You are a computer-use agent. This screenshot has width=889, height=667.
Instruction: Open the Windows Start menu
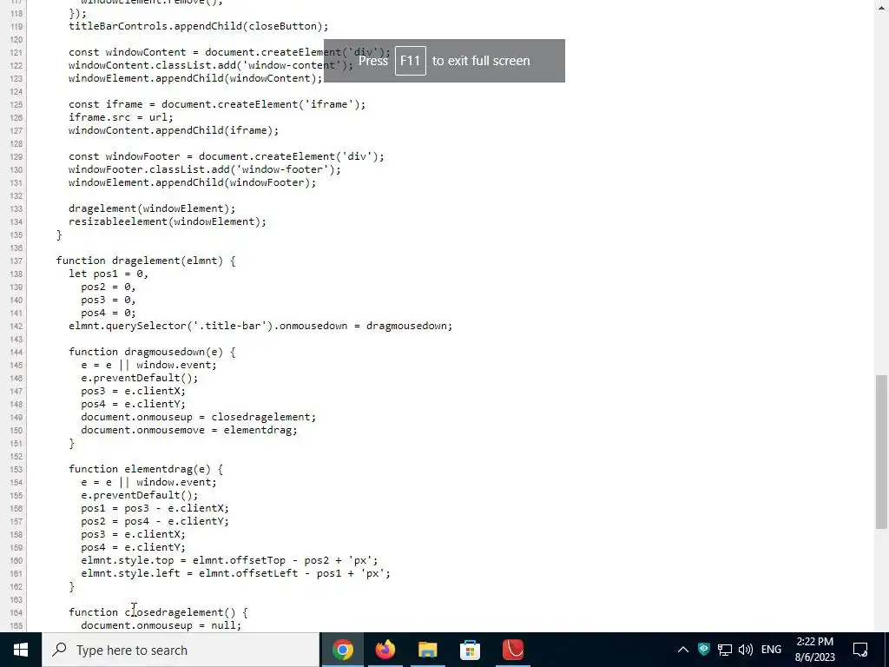21,650
